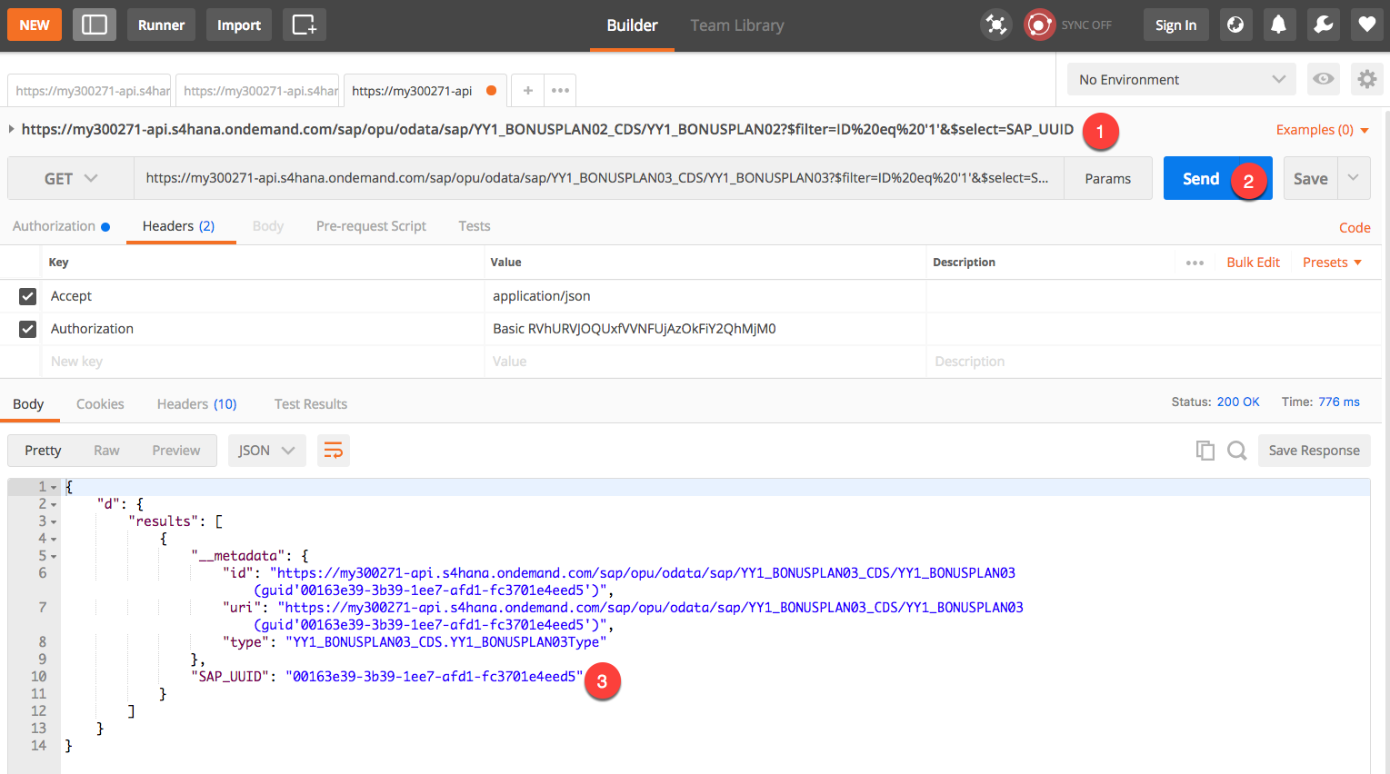Toggle response line wrap icon
Screen dimensions: 1390x774
[x=334, y=451]
